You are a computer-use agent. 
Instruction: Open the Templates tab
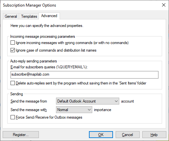click(29, 16)
